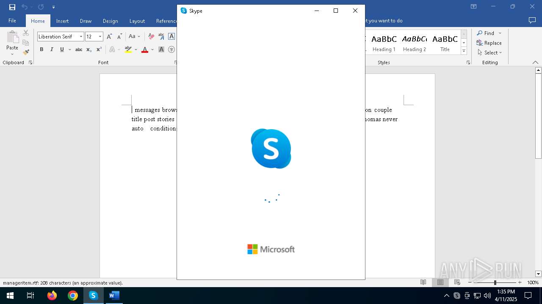The image size is (542, 304).
Task: Apply the Title style
Action: [445, 43]
